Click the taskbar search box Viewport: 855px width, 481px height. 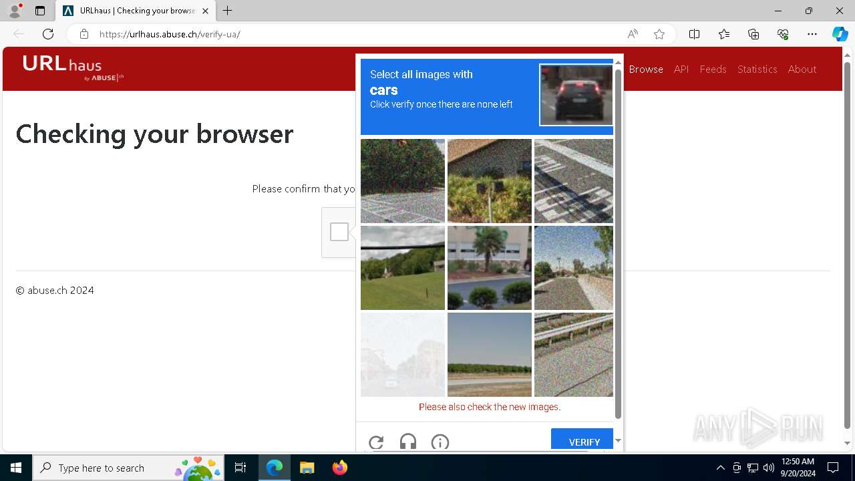click(x=128, y=468)
